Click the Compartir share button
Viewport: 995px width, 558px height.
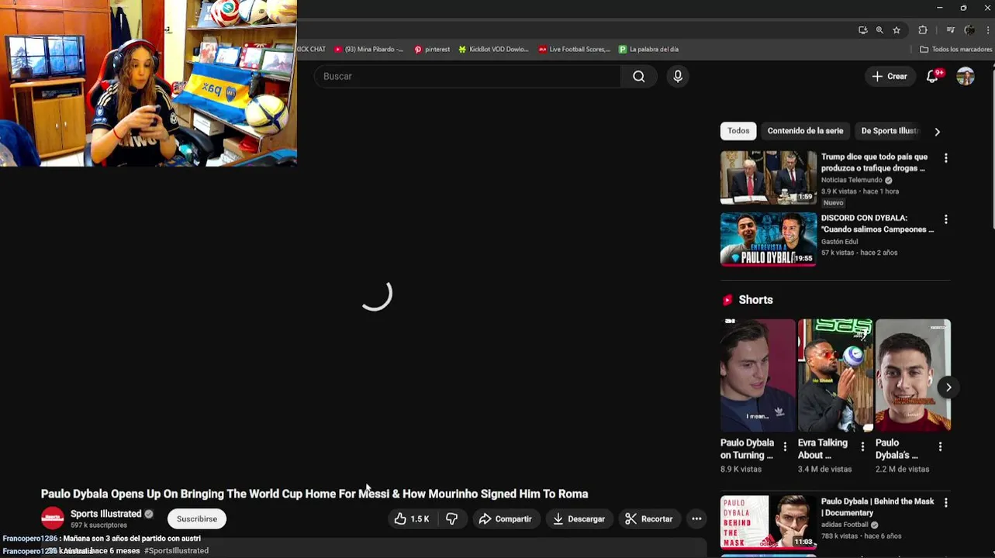coord(505,518)
